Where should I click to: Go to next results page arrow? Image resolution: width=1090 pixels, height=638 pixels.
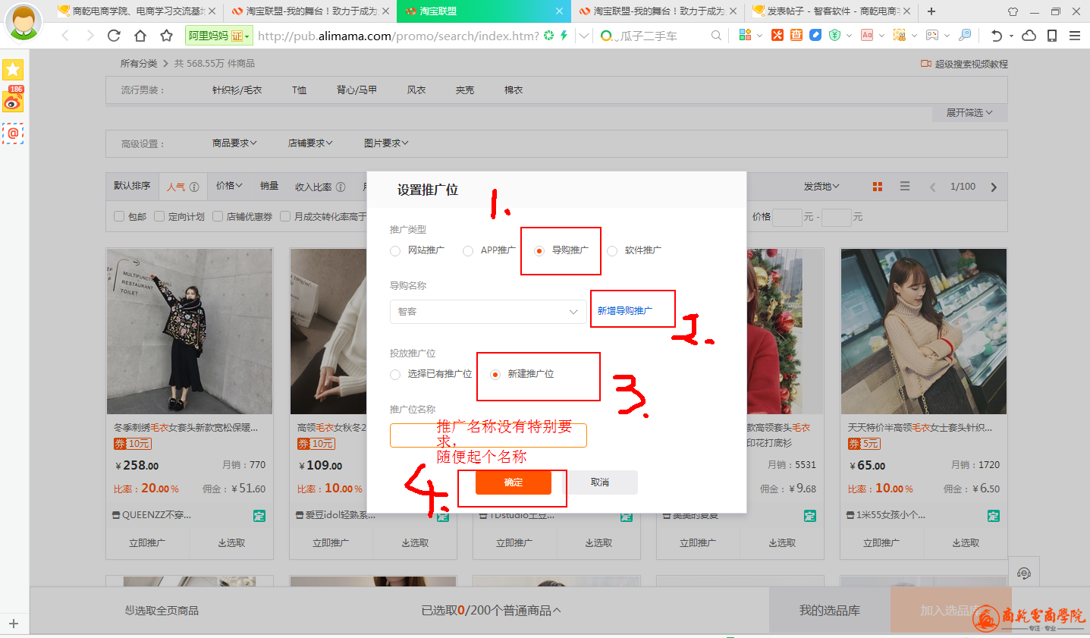(x=994, y=187)
